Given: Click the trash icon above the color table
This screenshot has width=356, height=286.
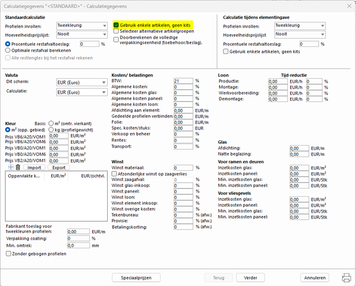Looking at the screenshot, I should pos(18,167).
